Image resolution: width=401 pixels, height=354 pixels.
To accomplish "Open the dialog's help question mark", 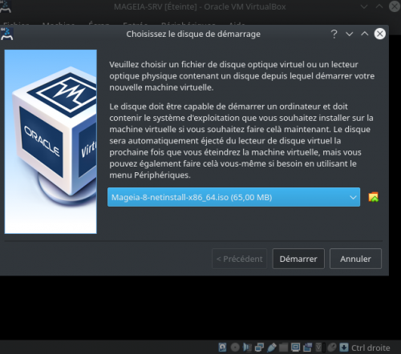I will point(334,34).
